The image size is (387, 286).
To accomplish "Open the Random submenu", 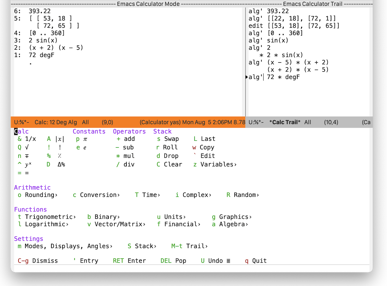I will tap(243, 195).
